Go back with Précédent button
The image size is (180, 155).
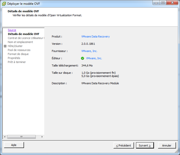[x=124, y=145]
